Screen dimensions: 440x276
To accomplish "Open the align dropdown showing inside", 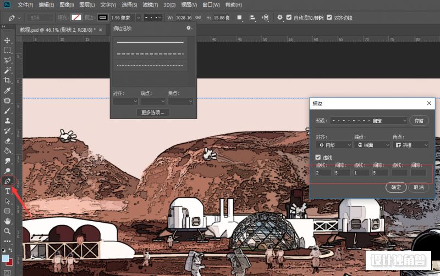I will coord(334,145).
